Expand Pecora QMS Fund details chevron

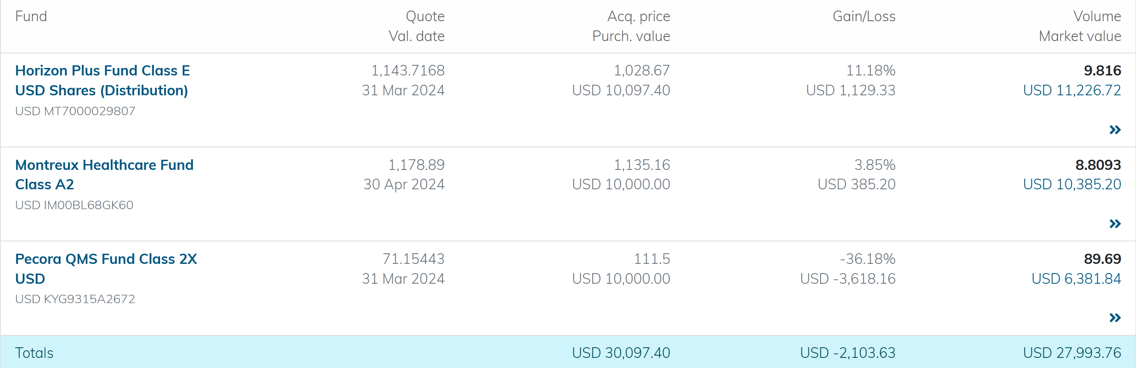point(1115,318)
